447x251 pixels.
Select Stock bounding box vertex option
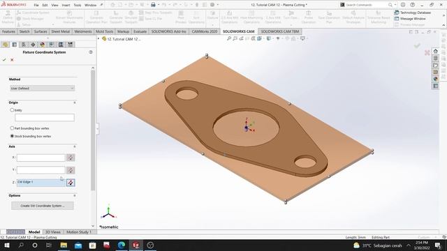[x=12, y=136]
